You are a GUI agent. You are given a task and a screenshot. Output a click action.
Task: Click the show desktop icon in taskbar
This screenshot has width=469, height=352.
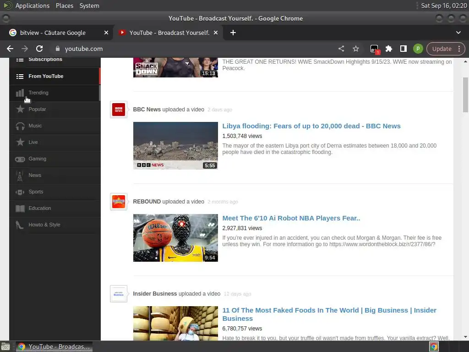click(5, 347)
